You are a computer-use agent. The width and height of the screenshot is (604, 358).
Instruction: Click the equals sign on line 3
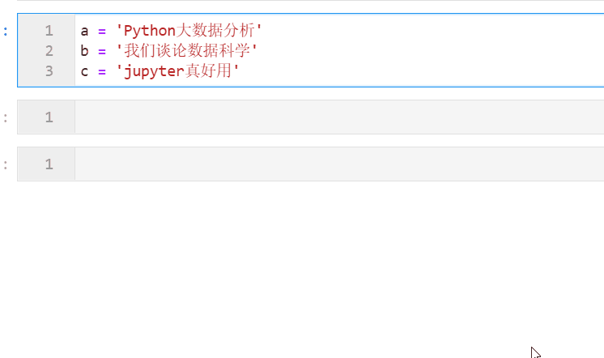[102, 72]
